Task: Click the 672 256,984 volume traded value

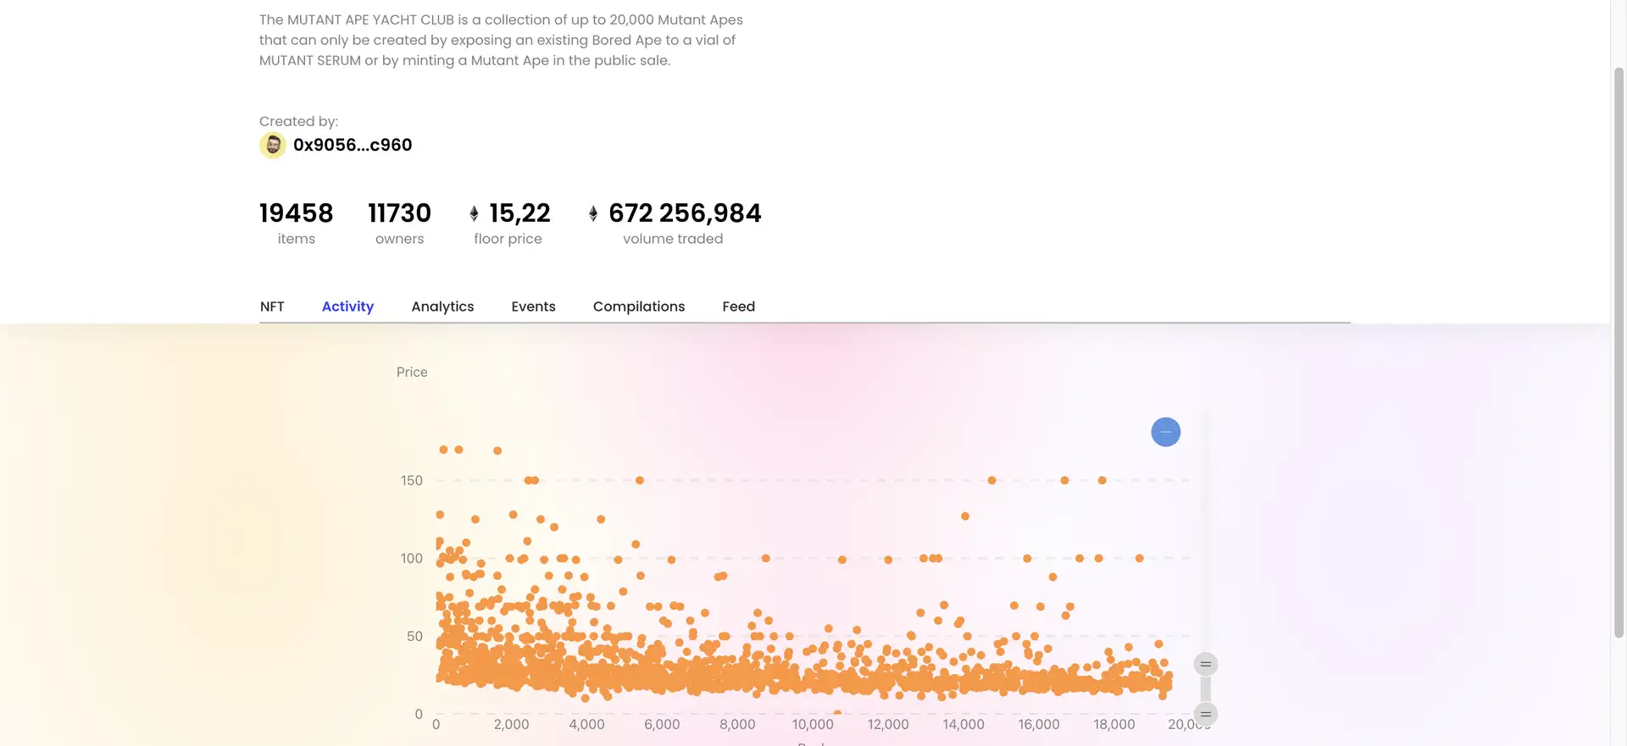Action: click(x=685, y=213)
